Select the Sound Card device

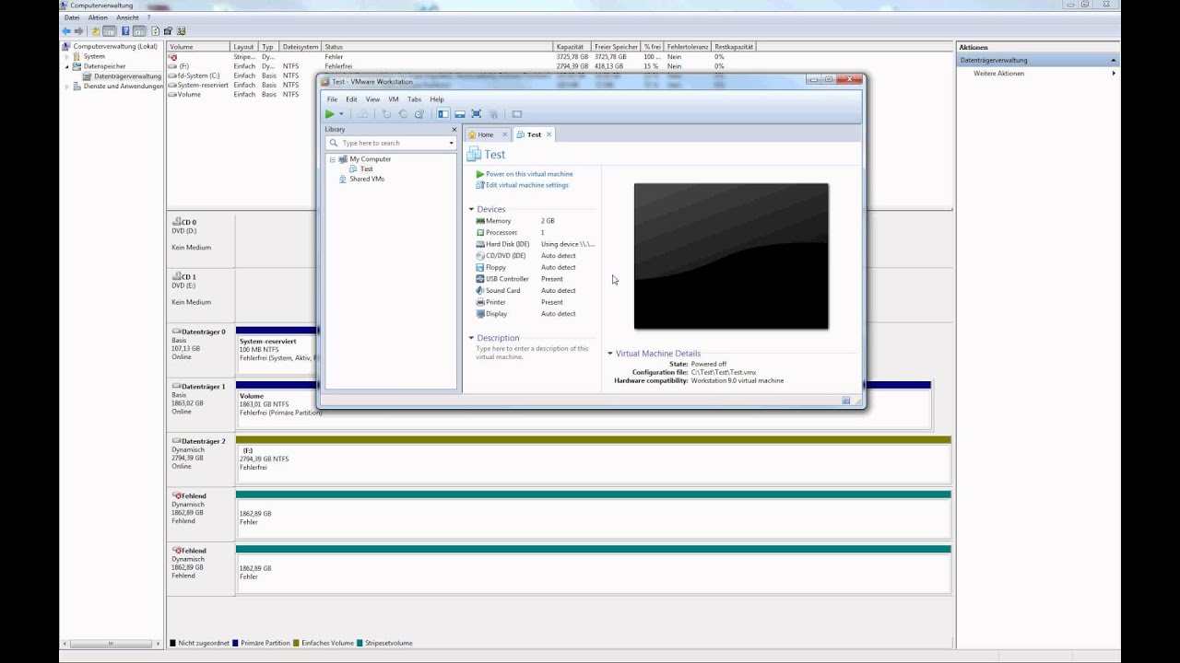click(535, 290)
